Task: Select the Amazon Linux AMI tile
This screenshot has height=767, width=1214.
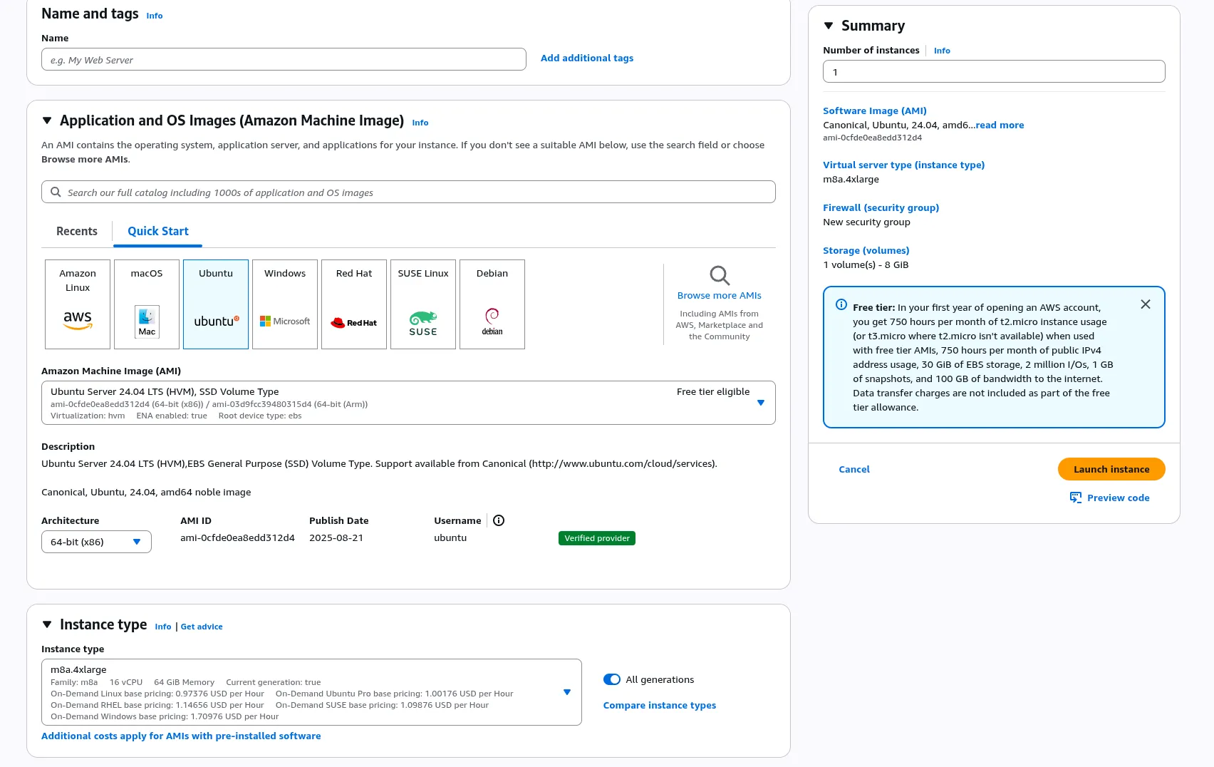Action: [x=78, y=304]
